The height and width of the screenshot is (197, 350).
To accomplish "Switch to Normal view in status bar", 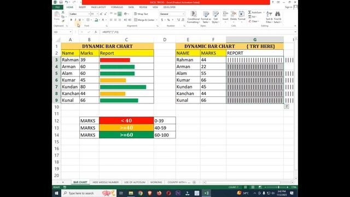I will 246,187.
